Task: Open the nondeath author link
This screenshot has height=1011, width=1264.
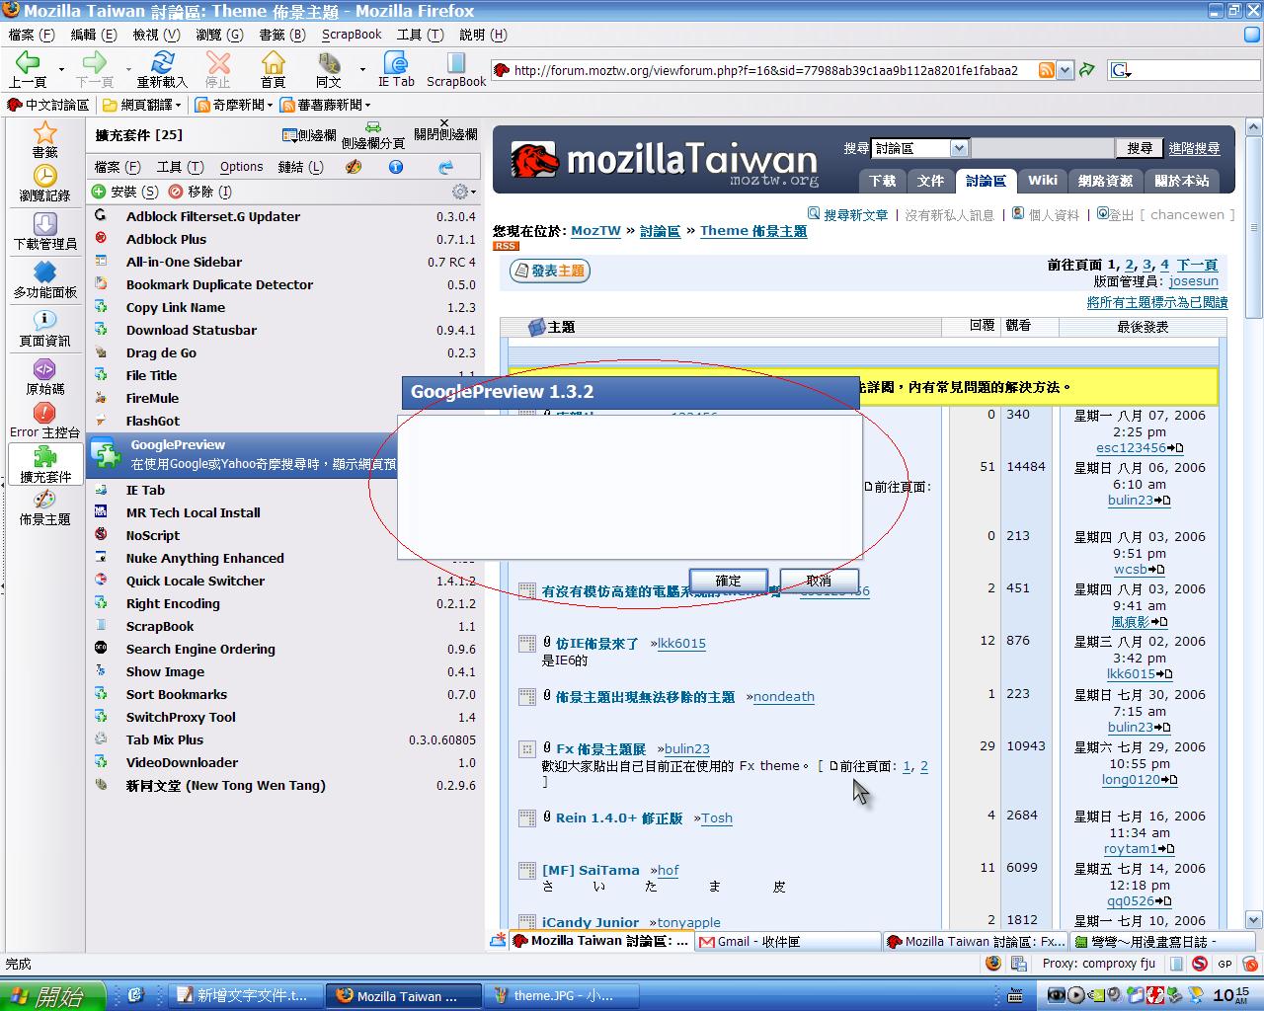Action: [783, 697]
